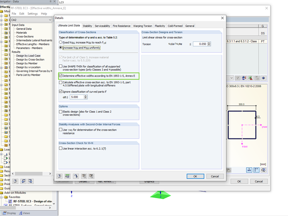The height and width of the screenshot is (216, 288).
Task: Open help via question mark icon in Details dialog
Action: (59, 176)
